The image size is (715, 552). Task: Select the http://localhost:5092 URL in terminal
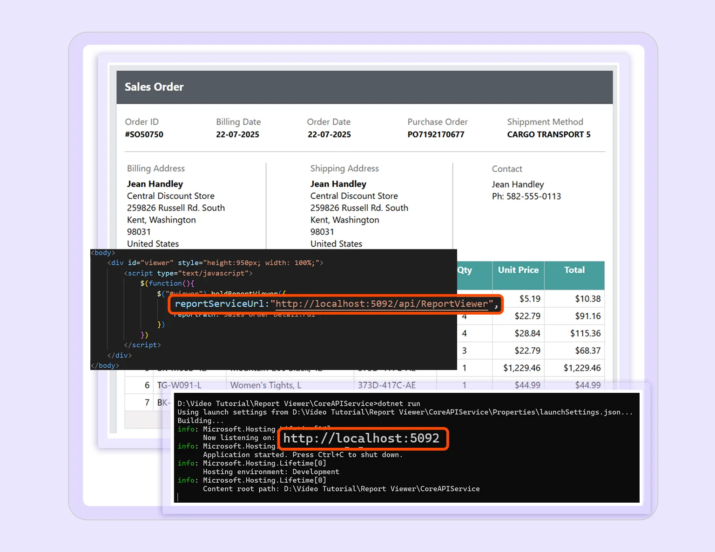[x=363, y=438]
